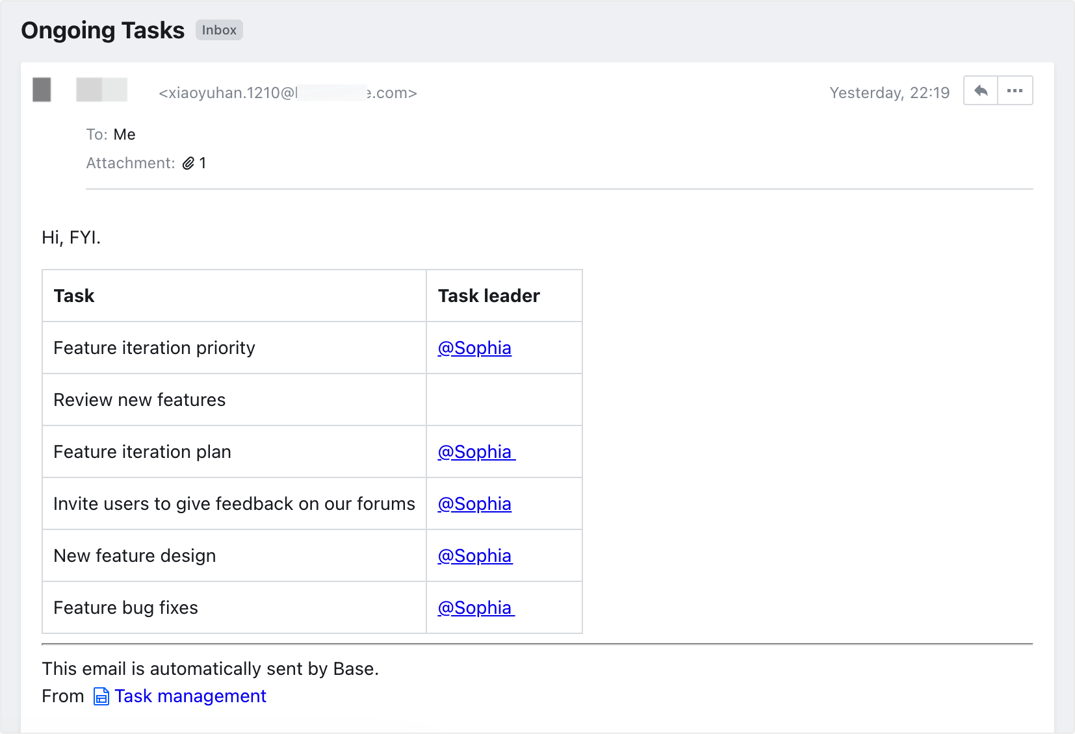
Task: Click the Yesterday, 22:19 timestamp
Action: [890, 93]
